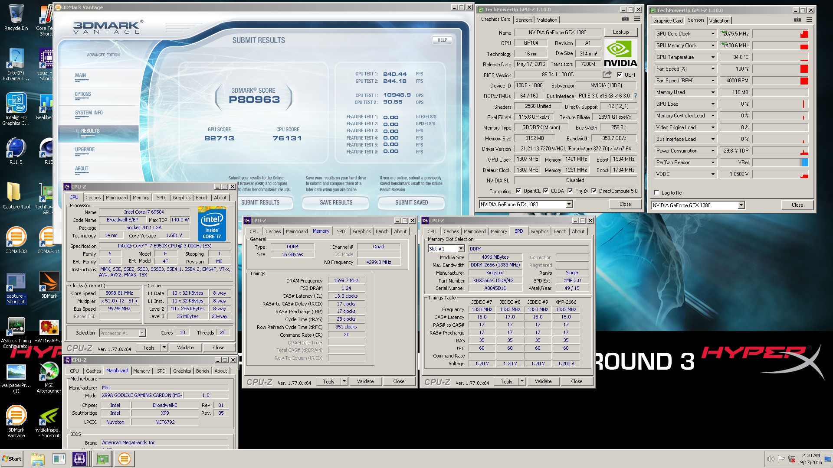Viewport: 833px width, 468px height.
Task: Toggle the PhysX checkbox
Action: point(570,191)
